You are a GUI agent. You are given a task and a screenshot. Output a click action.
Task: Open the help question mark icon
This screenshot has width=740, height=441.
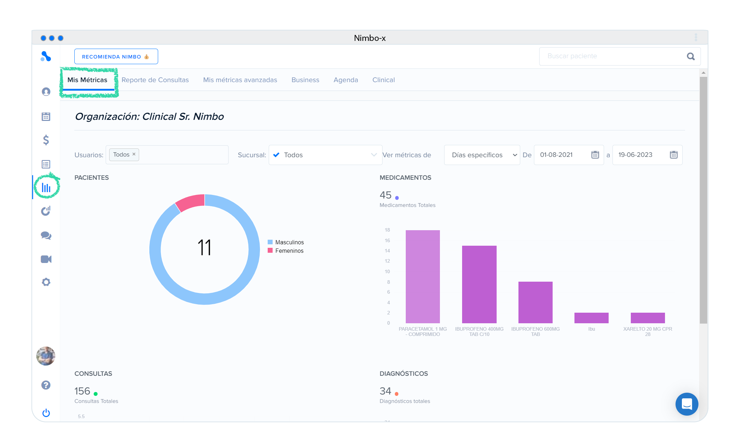(46, 385)
